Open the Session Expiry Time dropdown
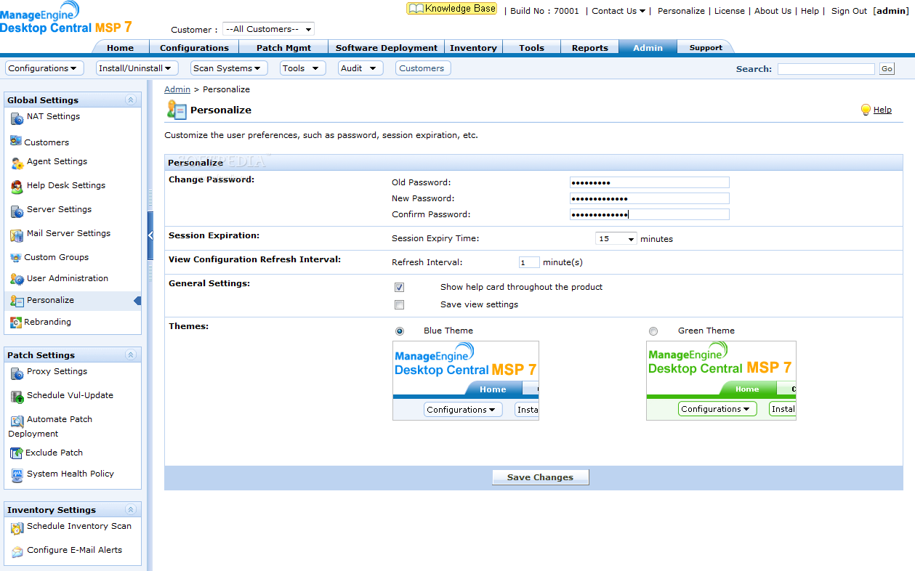The image size is (915, 571). (616, 238)
